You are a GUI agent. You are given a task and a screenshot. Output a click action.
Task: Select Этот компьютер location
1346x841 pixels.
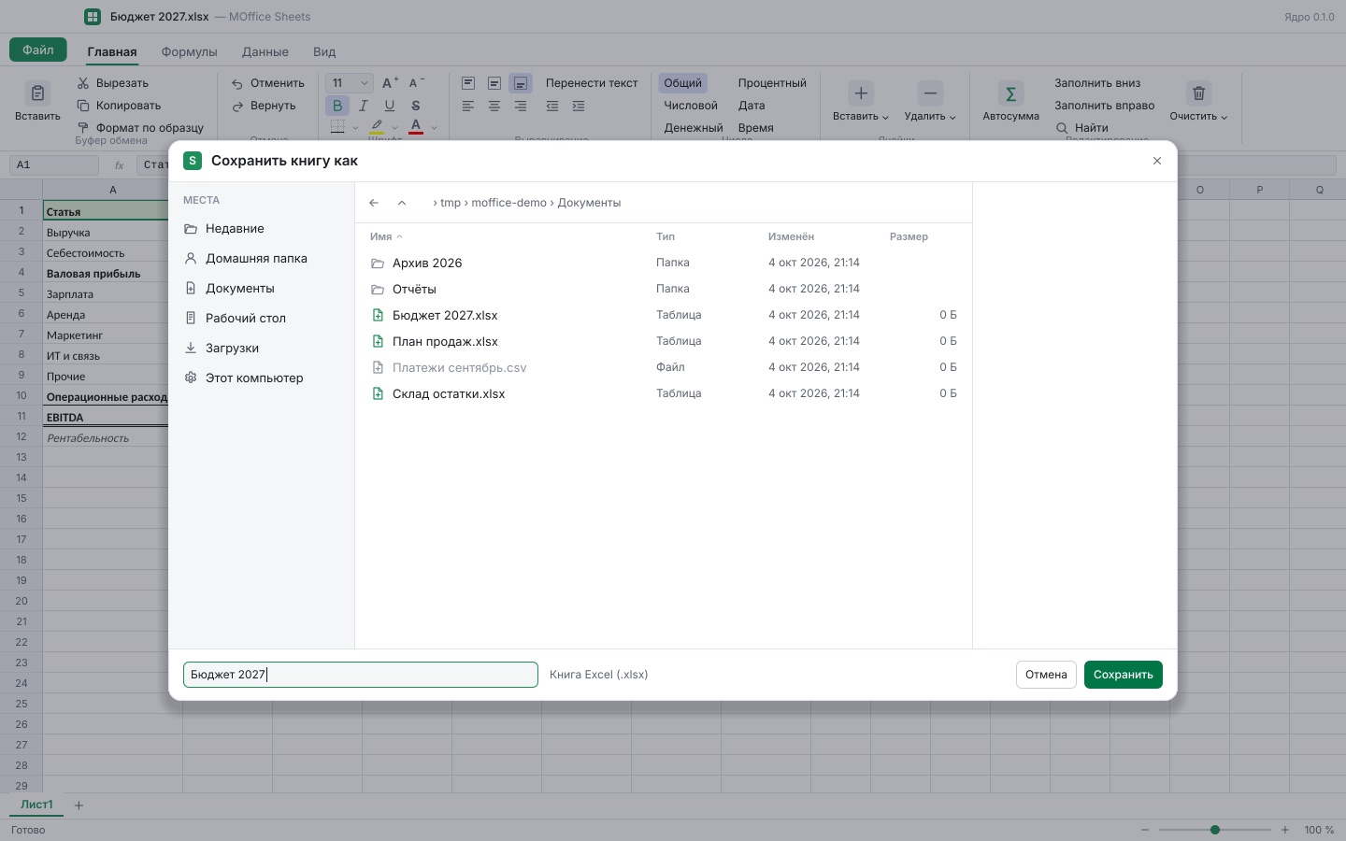(262, 378)
